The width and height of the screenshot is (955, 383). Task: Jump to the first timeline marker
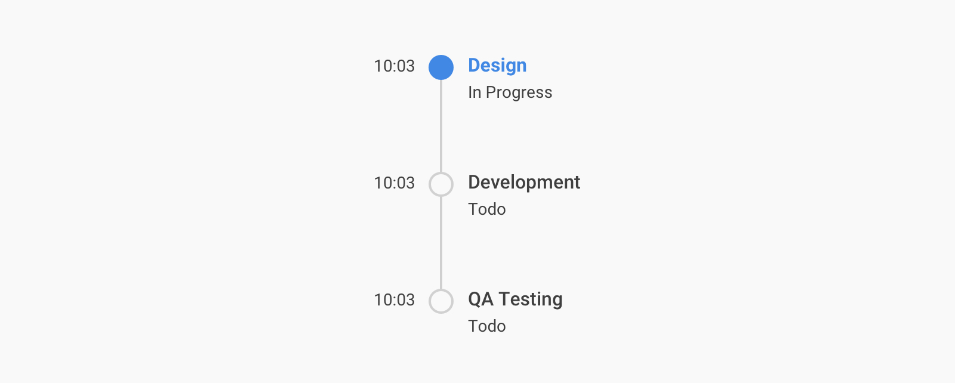tap(441, 67)
